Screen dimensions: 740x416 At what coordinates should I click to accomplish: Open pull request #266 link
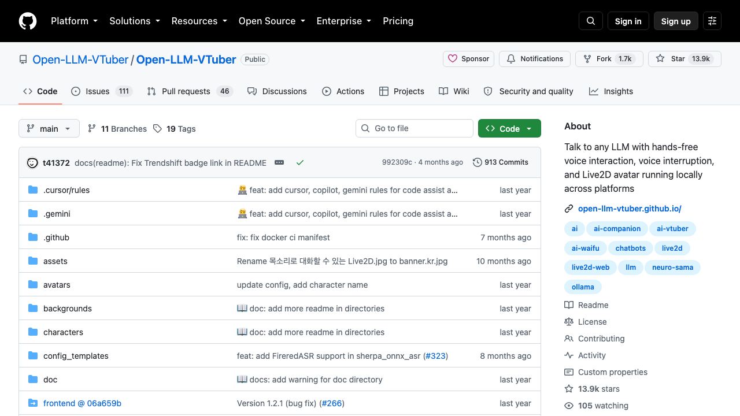332,403
